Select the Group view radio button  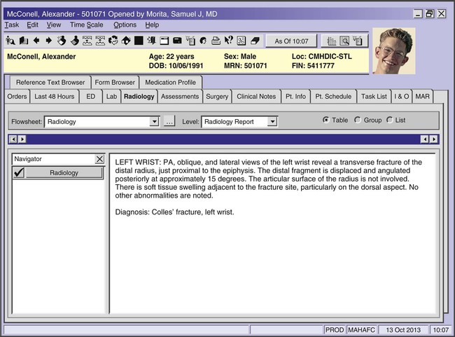[x=358, y=120]
